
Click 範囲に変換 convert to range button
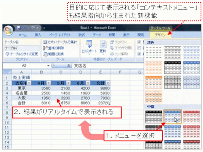53,54
